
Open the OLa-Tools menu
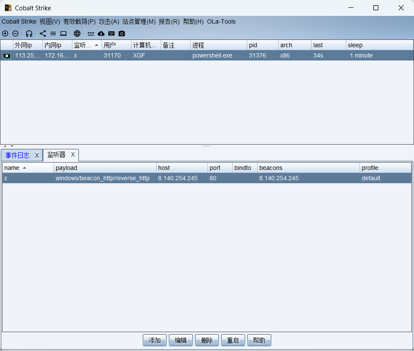221,22
